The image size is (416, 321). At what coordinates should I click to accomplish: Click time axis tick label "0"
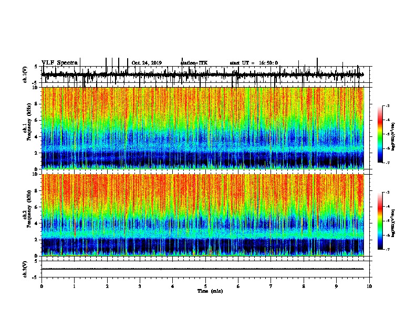pos(41,286)
